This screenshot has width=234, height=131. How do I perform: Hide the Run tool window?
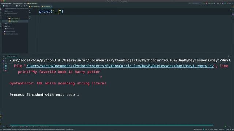[231, 56]
